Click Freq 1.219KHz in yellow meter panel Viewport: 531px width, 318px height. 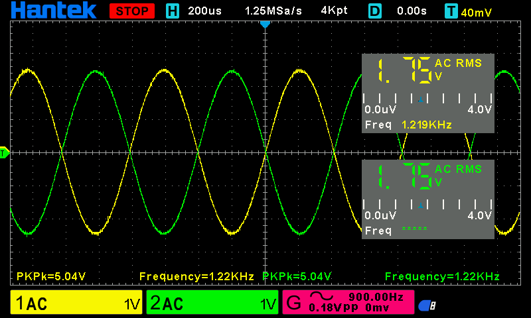(x=408, y=125)
